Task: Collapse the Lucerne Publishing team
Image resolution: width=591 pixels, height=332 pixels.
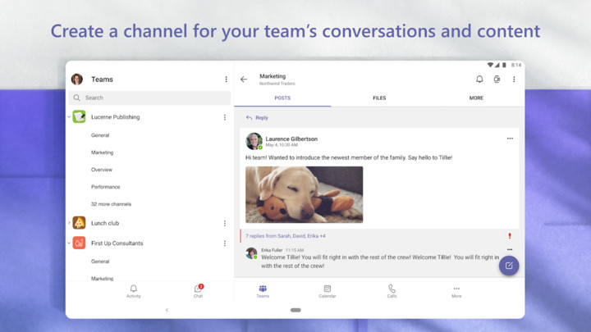Action: (69, 117)
